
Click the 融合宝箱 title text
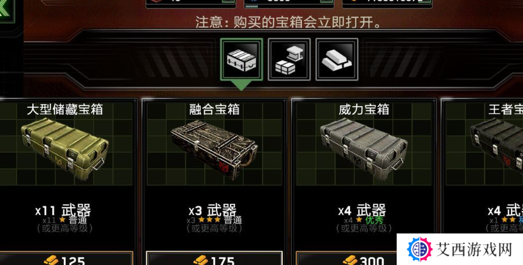[x=214, y=109]
